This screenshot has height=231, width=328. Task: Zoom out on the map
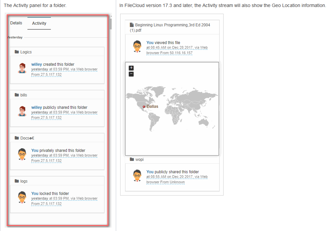(x=131, y=74)
